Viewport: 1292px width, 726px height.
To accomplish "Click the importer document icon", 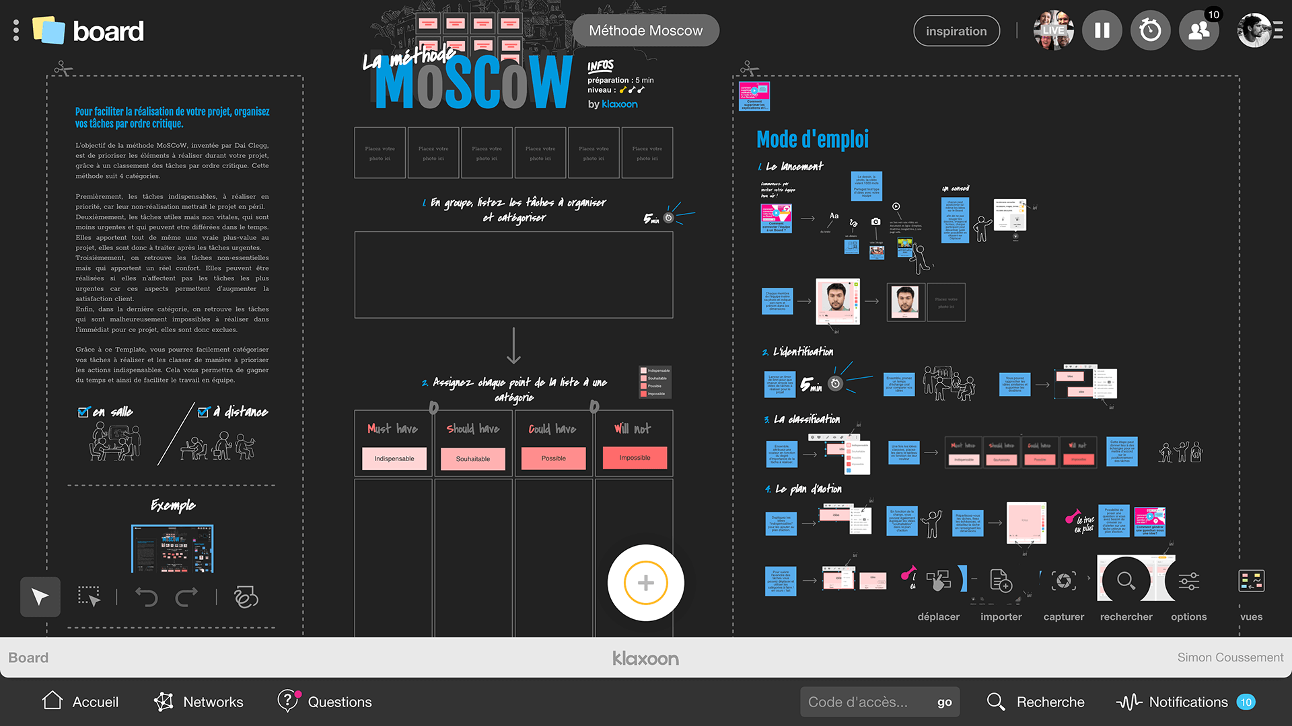I will (x=1001, y=581).
